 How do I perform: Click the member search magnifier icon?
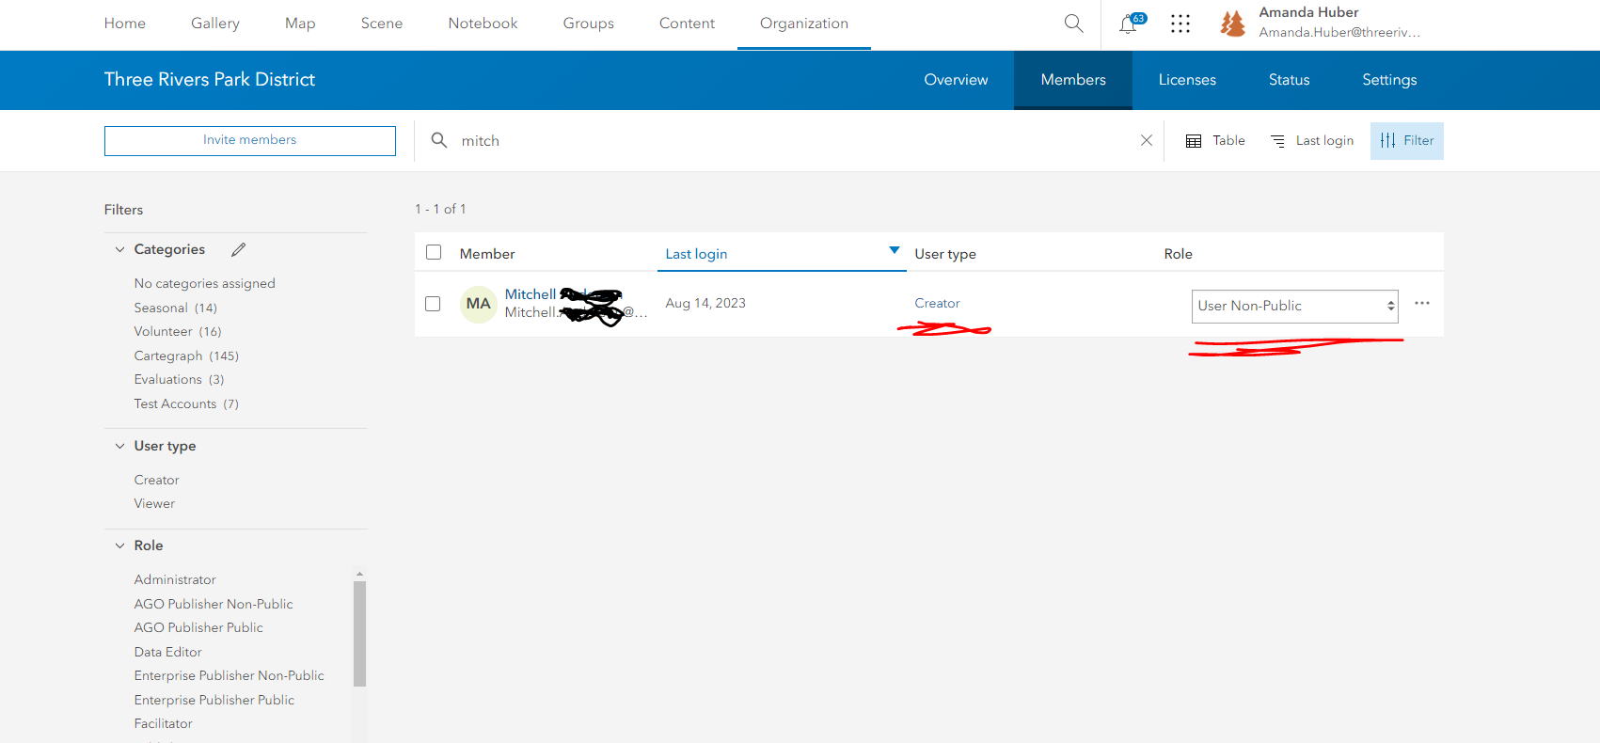point(438,140)
